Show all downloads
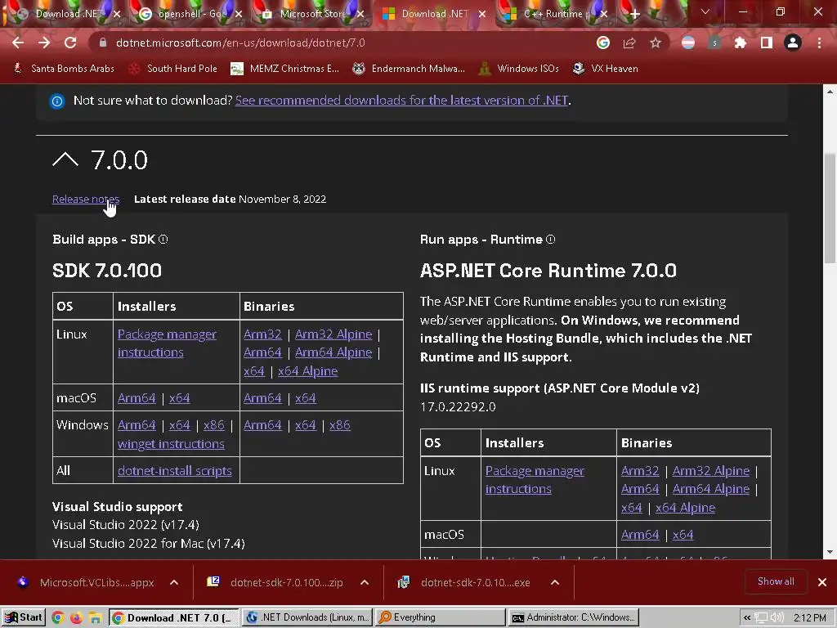837x628 pixels. coord(776,581)
